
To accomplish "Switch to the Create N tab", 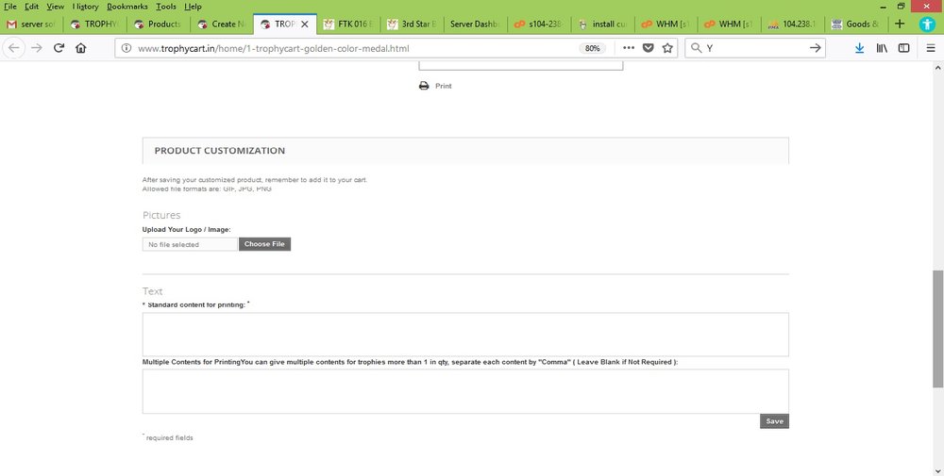I will (x=221, y=25).
